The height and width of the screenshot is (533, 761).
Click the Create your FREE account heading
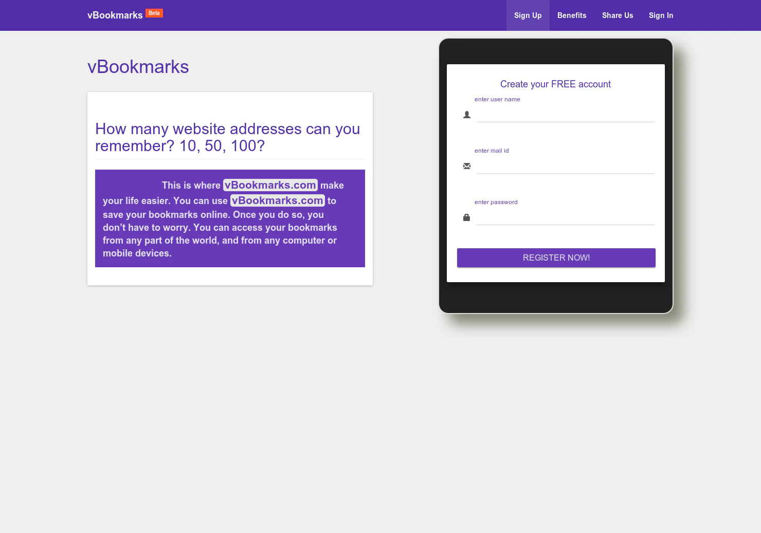click(x=555, y=84)
